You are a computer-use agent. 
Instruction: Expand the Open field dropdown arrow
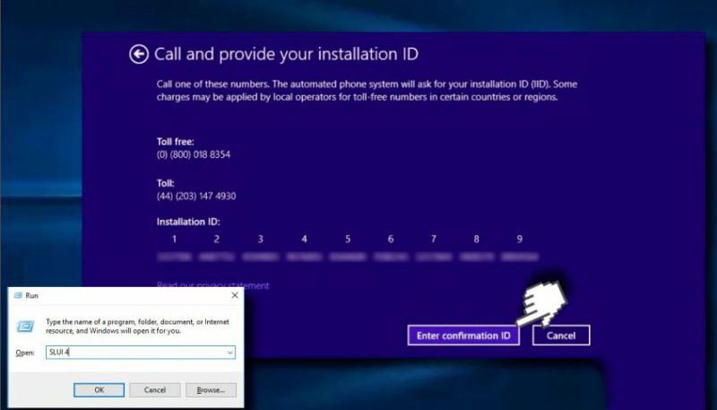tap(230, 353)
